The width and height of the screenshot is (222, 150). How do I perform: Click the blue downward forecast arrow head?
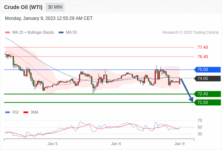coord(191,99)
